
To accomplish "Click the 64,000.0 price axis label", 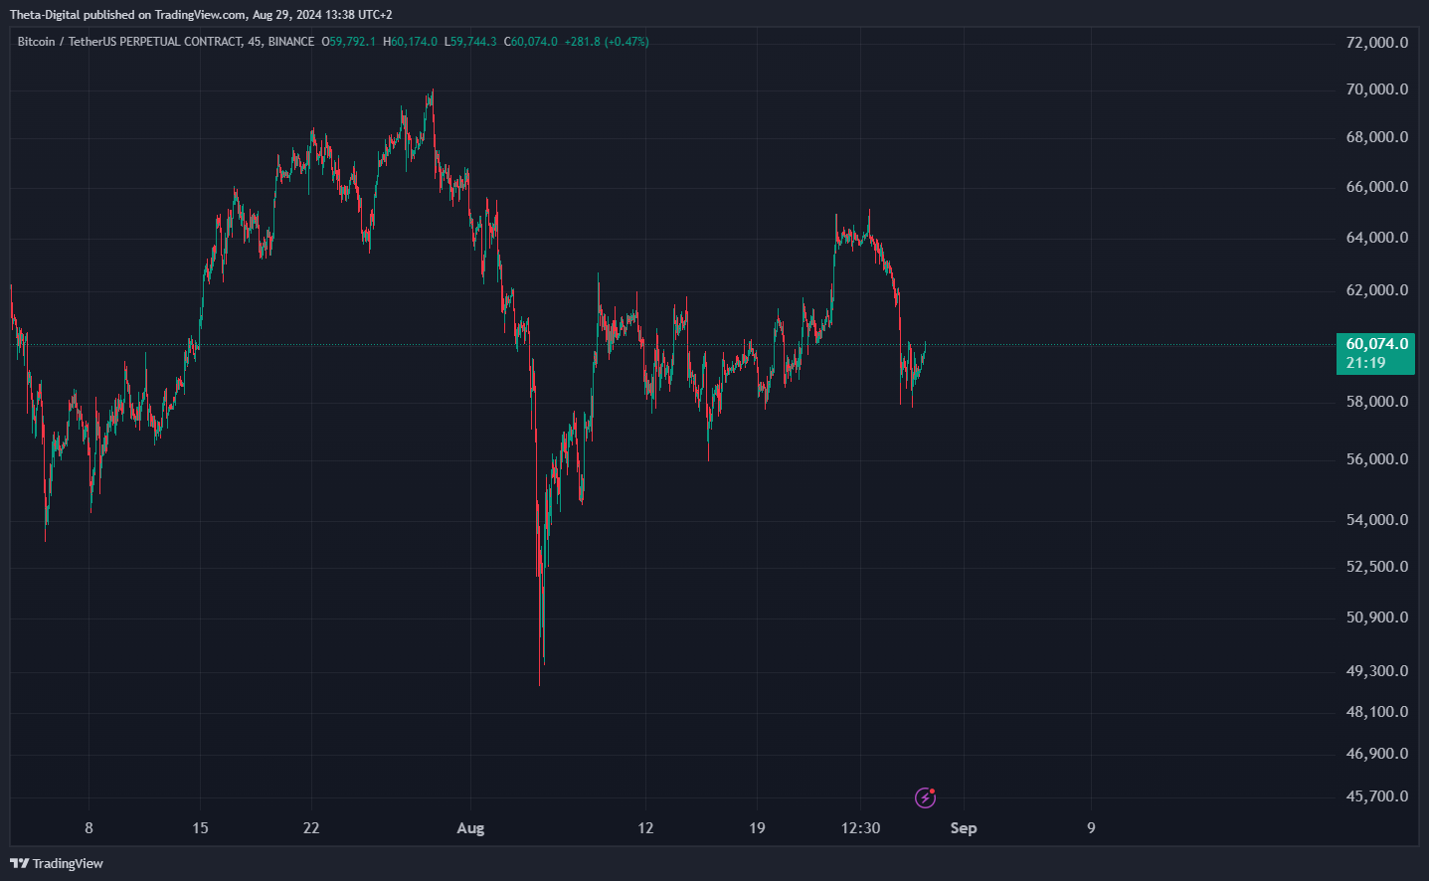I will point(1377,238).
